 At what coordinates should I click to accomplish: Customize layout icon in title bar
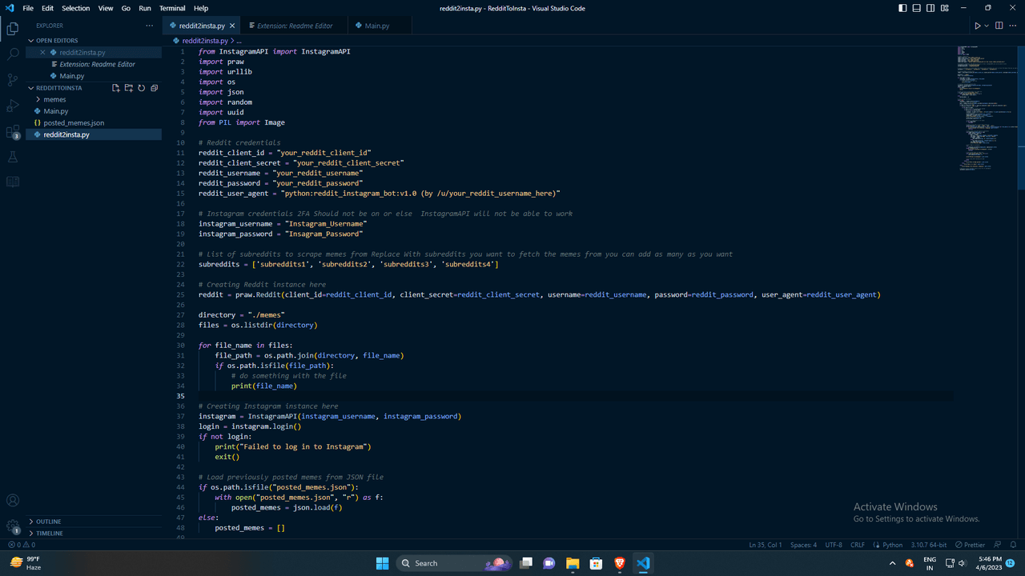[x=945, y=8]
